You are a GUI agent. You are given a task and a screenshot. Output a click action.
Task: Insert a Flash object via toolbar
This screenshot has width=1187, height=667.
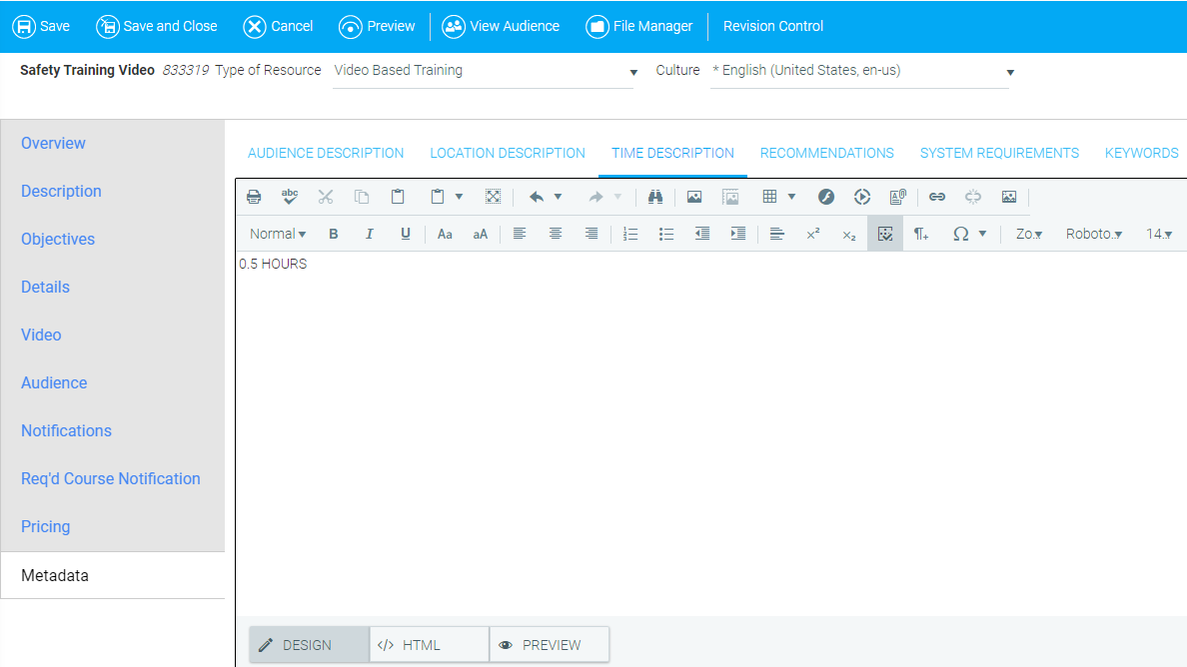(826, 197)
